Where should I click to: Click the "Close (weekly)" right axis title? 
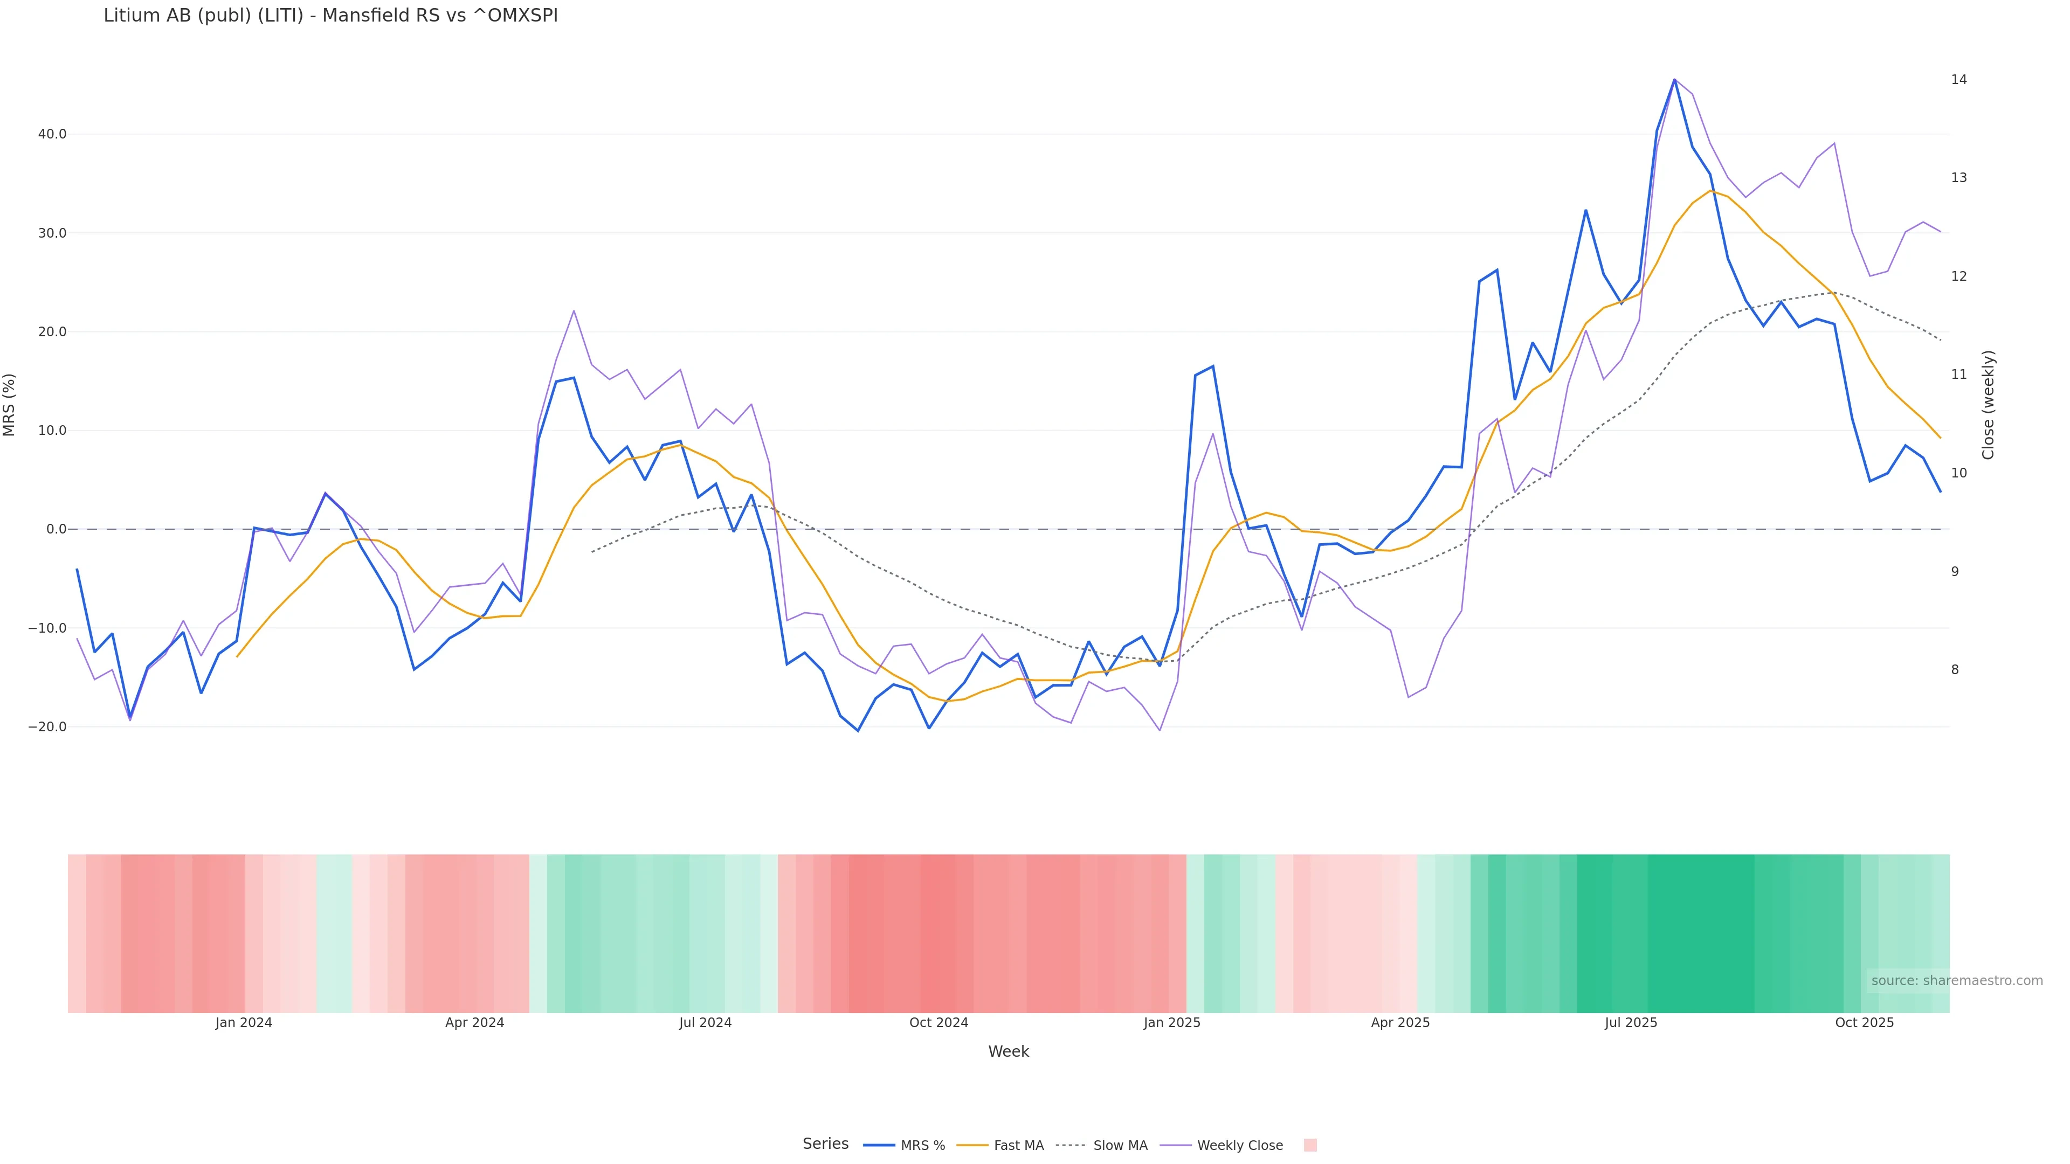click(1988, 405)
